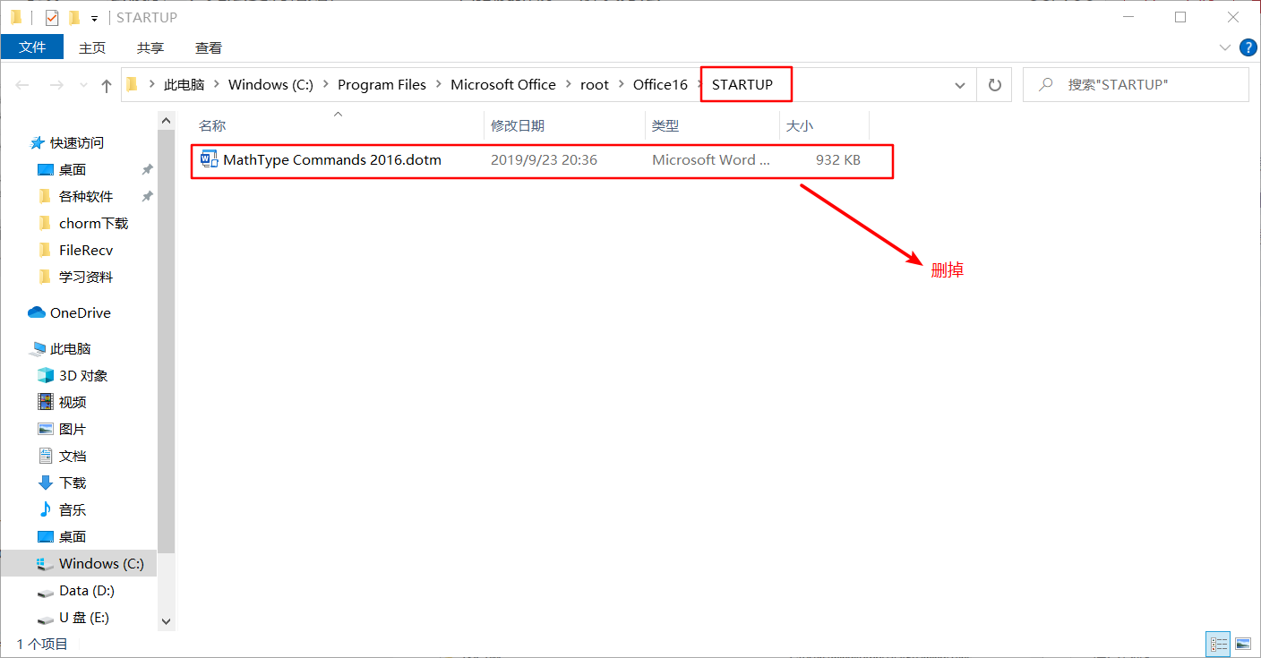Open the 学习资料 folder in sidebar

[x=86, y=277]
